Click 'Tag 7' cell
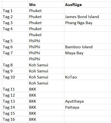This screenshot has height=123, width=111. [x=15, y=53]
